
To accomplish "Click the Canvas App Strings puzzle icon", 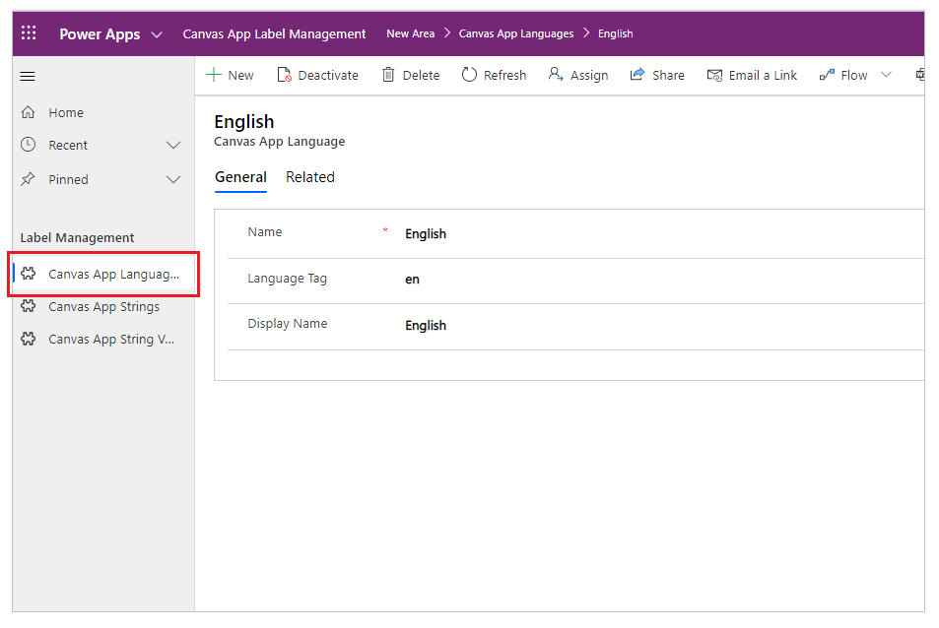I will click(29, 305).
